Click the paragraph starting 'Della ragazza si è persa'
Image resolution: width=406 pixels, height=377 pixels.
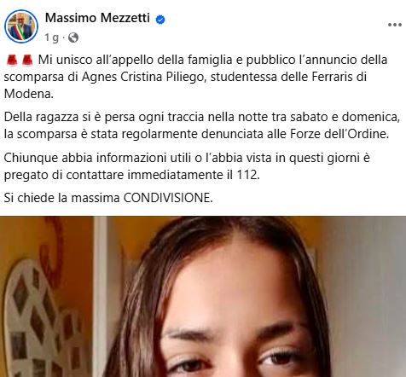202,125
